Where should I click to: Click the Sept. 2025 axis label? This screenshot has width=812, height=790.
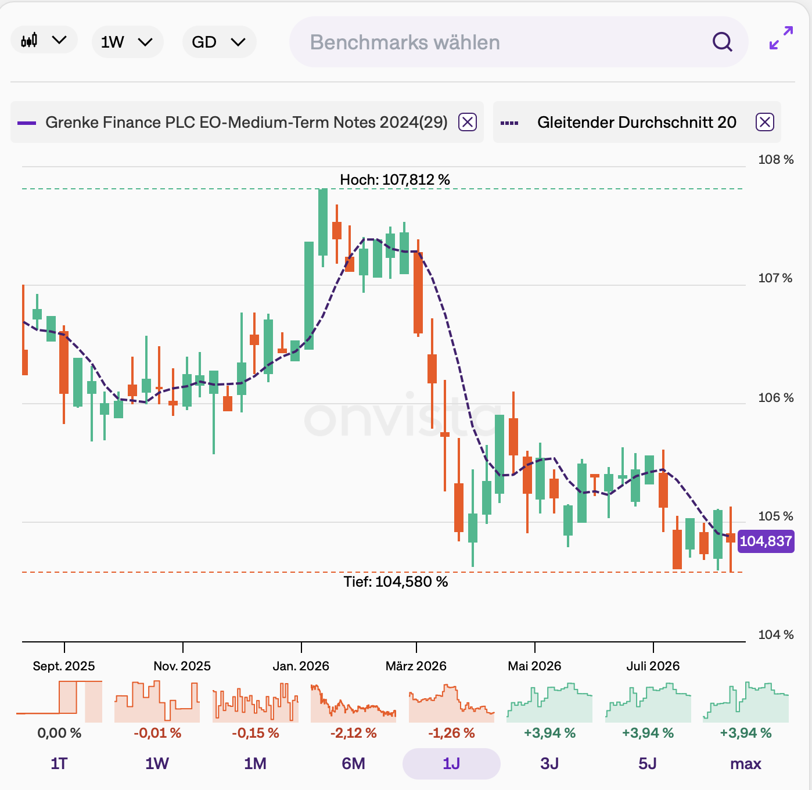(x=64, y=666)
